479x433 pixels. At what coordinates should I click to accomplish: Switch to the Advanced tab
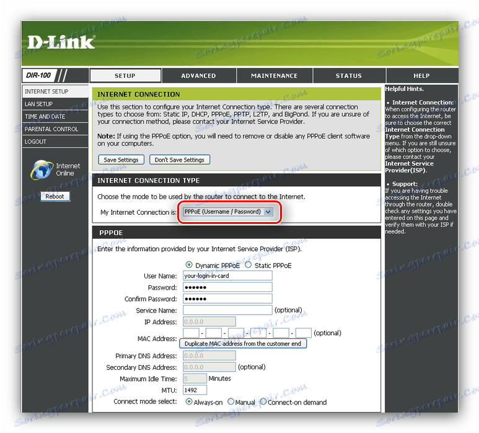[198, 75]
